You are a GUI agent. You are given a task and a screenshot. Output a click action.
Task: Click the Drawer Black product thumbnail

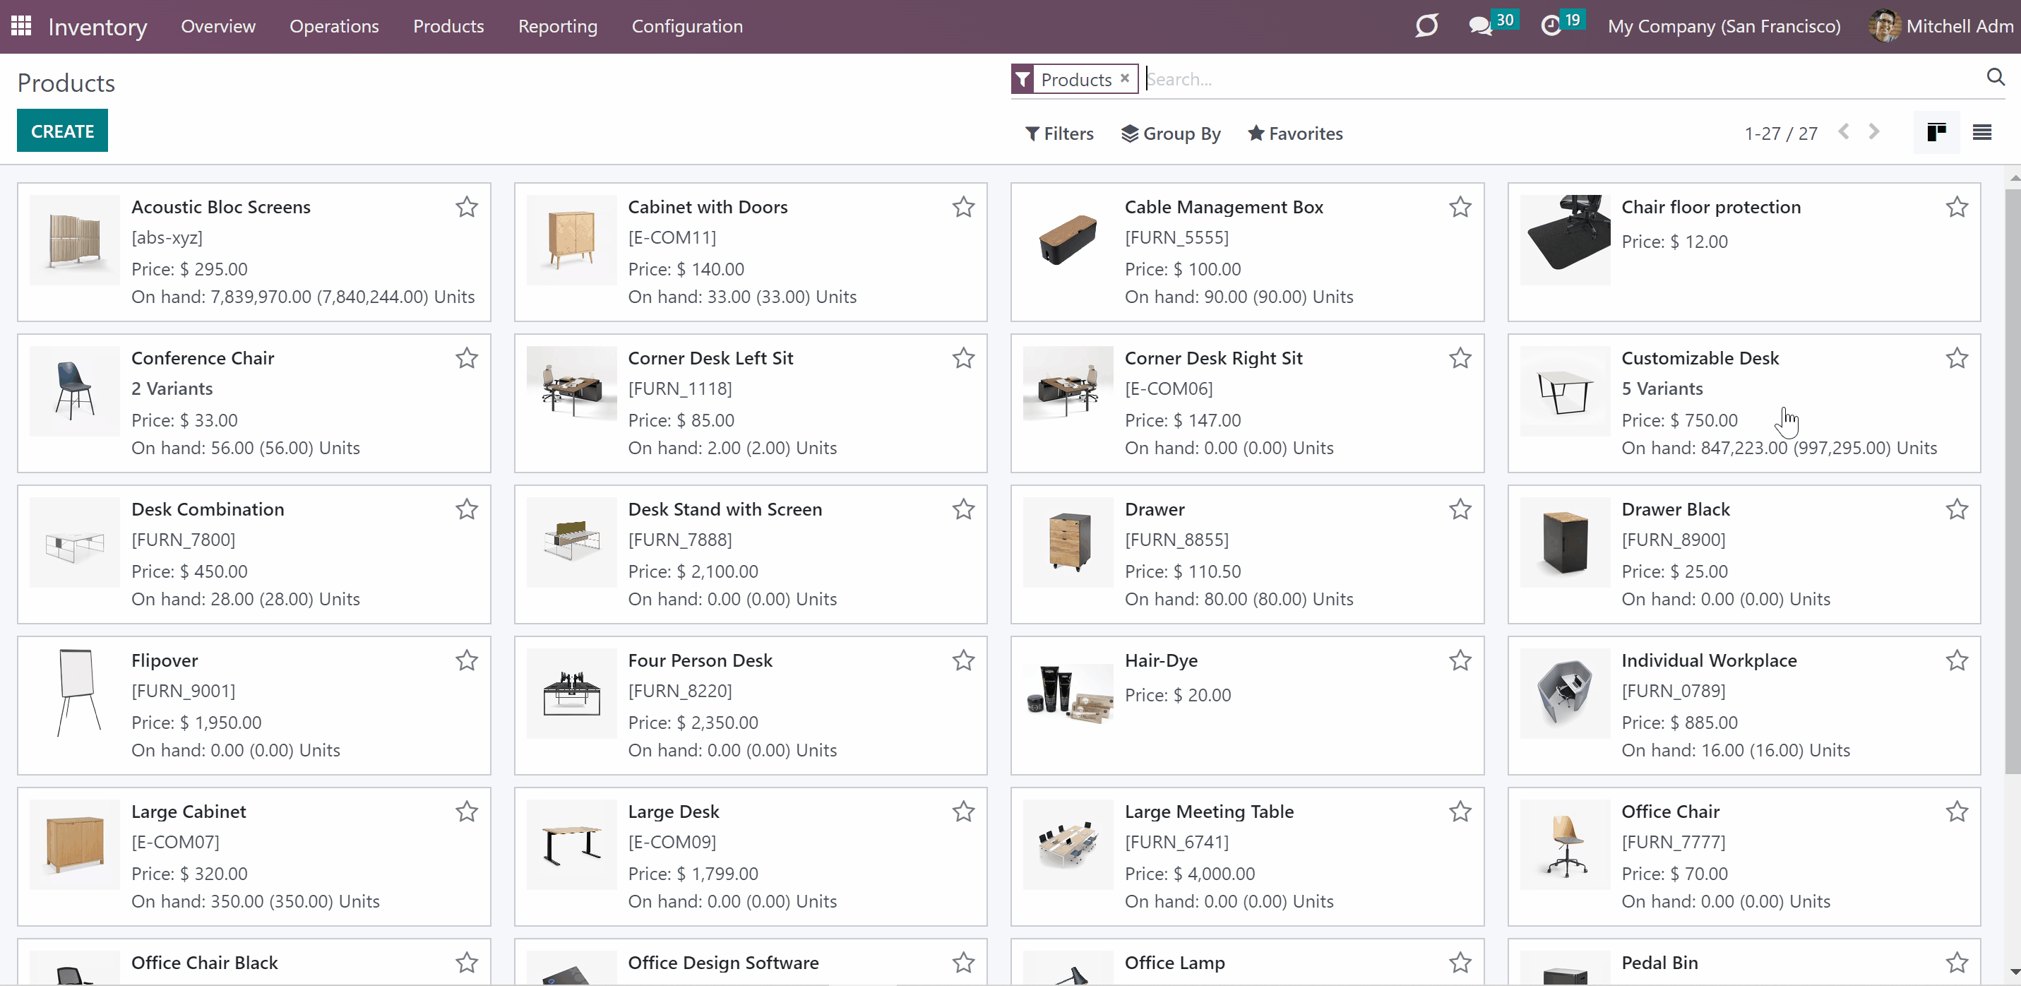click(x=1564, y=542)
